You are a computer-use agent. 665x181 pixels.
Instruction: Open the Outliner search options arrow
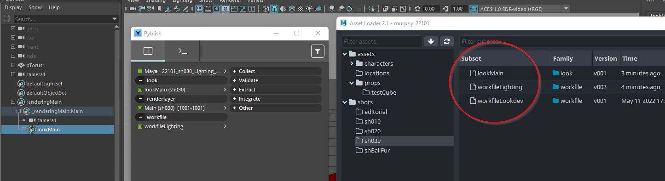tap(115, 19)
